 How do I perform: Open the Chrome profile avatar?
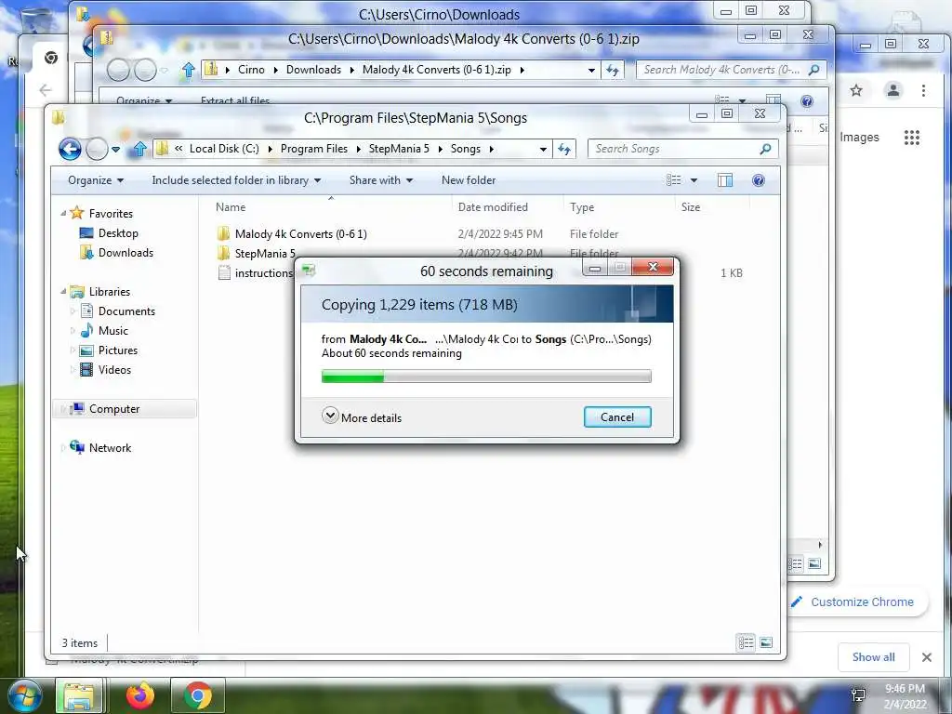pos(893,90)
